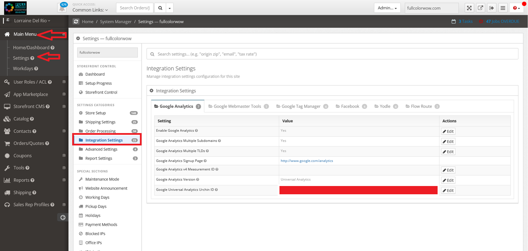
Task: Expand the Common Links quick access dropdown
Action: point(90,10)
